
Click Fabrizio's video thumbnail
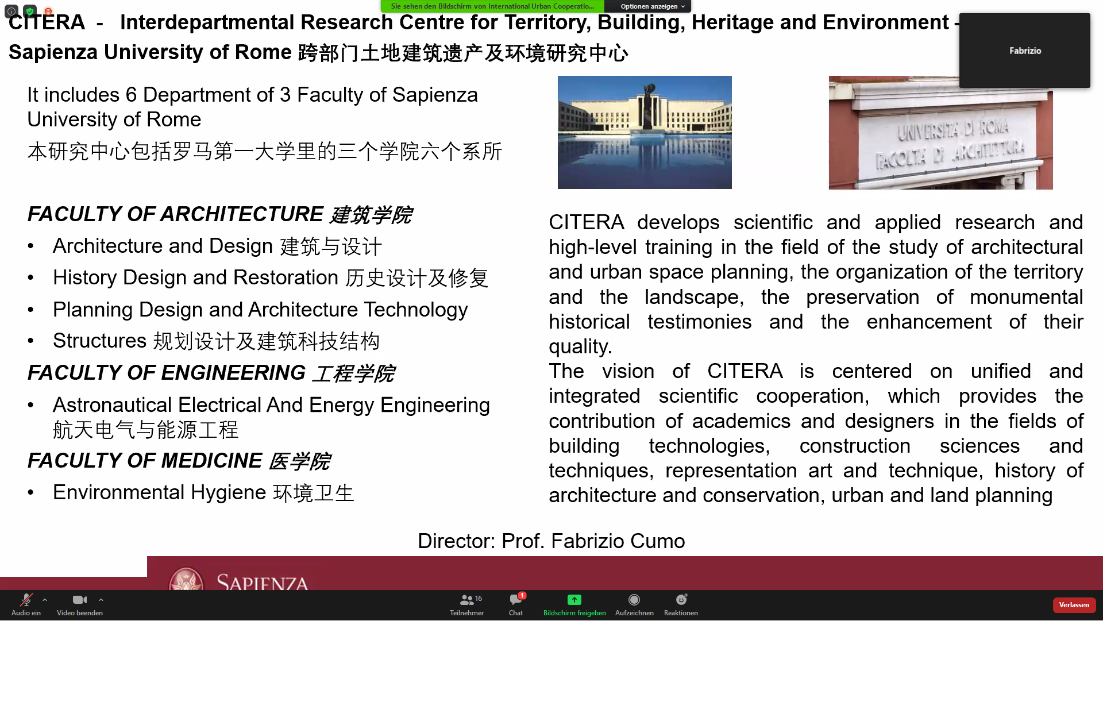coord(1024,51)
